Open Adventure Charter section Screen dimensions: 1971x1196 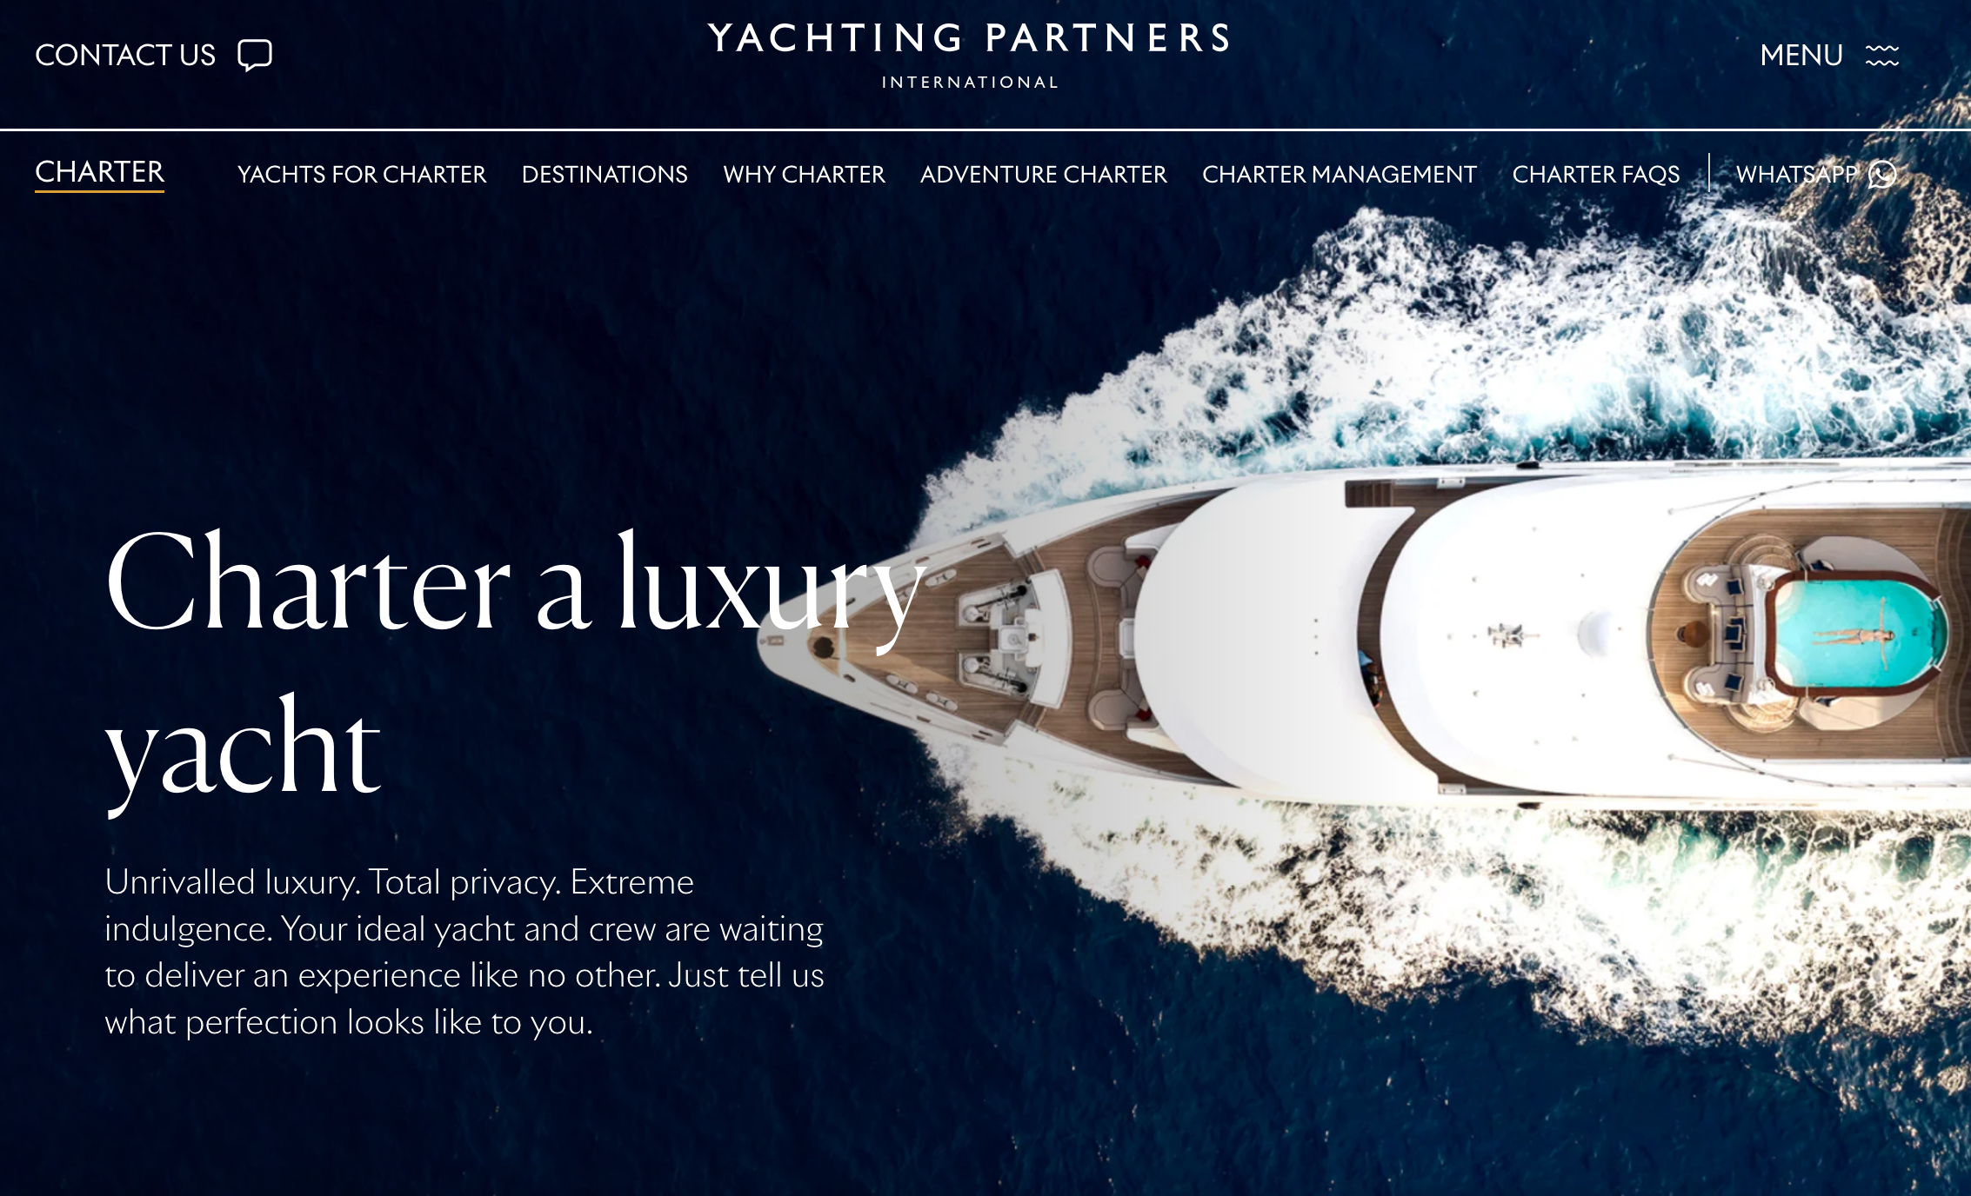click(1044, 175)
